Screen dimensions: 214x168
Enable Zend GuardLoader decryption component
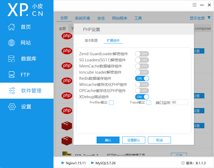(x=142, y=54)
